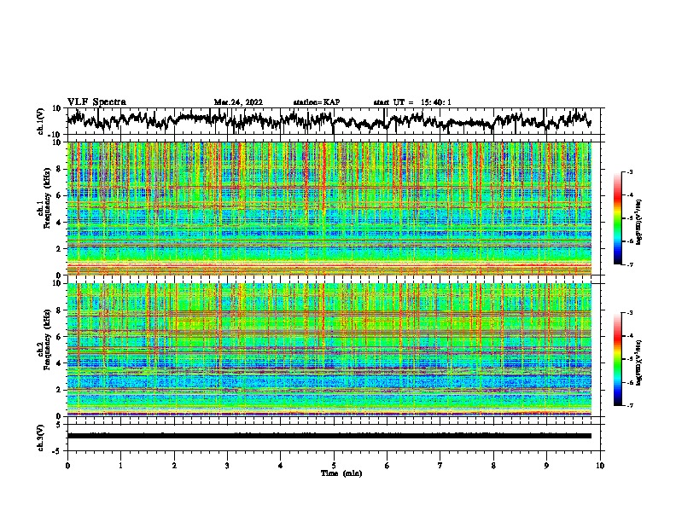Click the "8" kHz tick on ch.2 frequency axis
Viewport: 676px width, 522px height.
(x=59, y=310)
